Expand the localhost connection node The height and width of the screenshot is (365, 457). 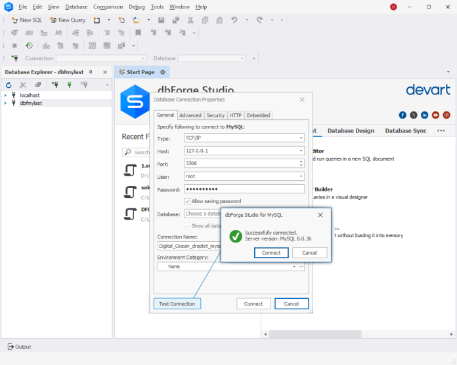click(x=5, y=95)
